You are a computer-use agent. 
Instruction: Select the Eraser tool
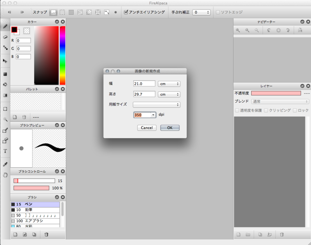(x=5, y=37)
